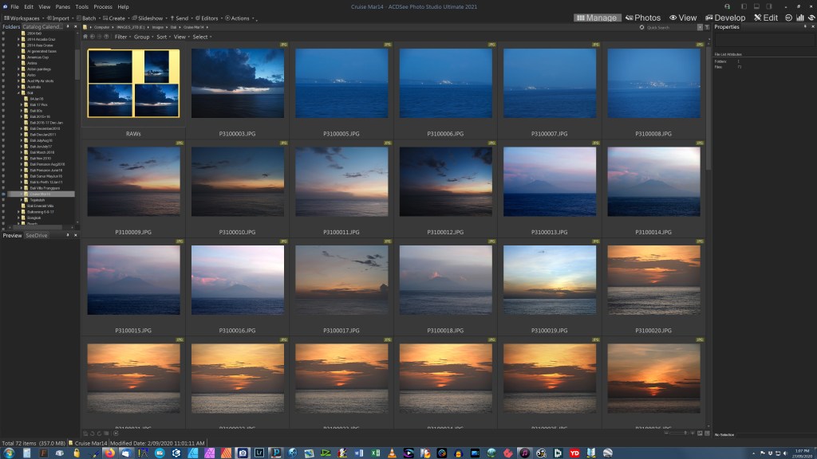The width and height of the screenshot is (817, 459).
Task: Open the Dashboard bar-chart mode icon
Action: pyautogui.click(x=799, y=18)
